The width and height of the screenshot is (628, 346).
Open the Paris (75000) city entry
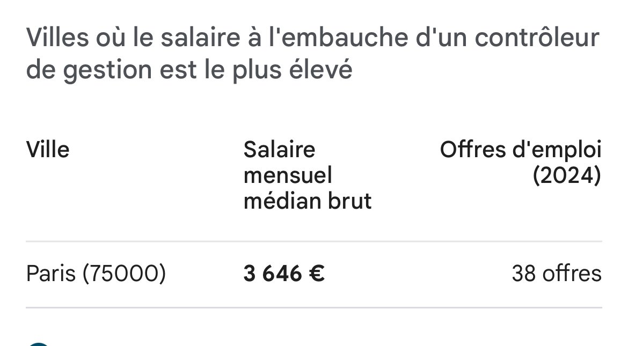coord(96,274)
